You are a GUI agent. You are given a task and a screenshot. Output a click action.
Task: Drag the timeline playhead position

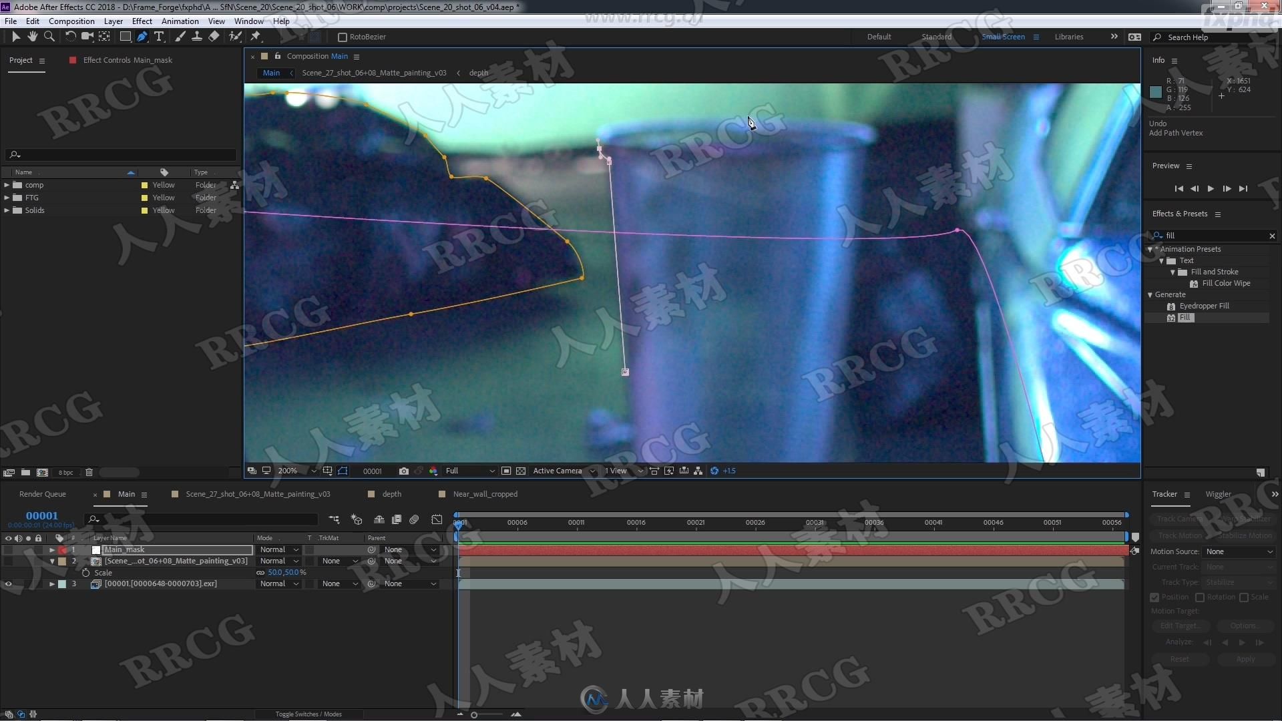(x=459, y=522)
